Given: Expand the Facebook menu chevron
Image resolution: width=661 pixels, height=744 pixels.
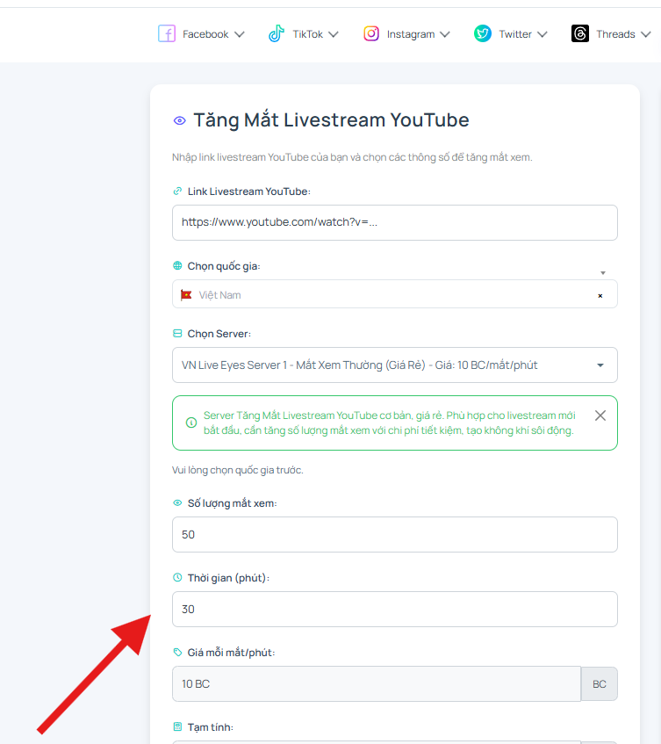Looking at the screenshot, I should pos(240,34).
